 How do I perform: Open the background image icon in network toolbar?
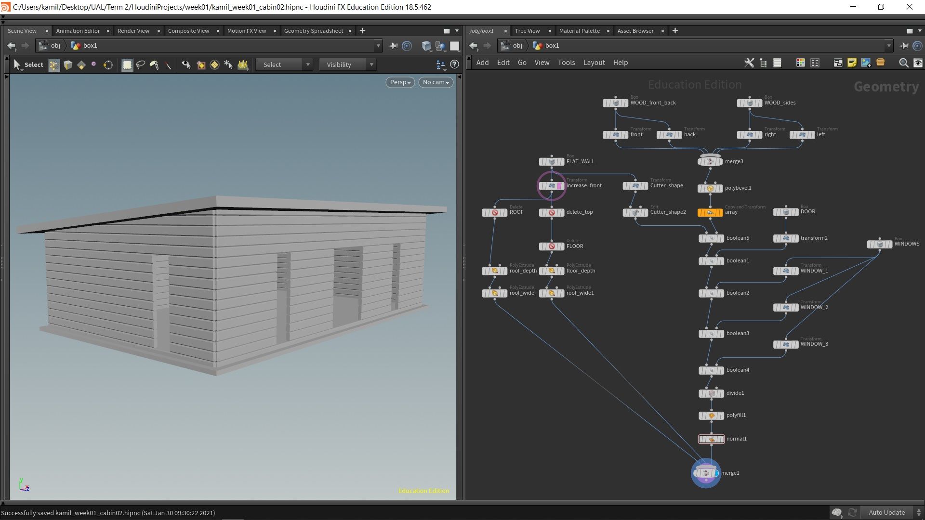point(866,63)
